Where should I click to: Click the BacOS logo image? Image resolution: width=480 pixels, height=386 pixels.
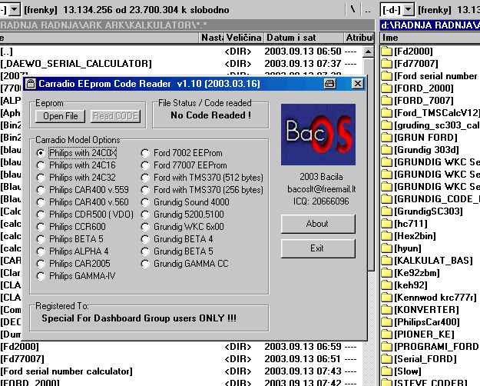pyautogui.click(x=318, y=135)
